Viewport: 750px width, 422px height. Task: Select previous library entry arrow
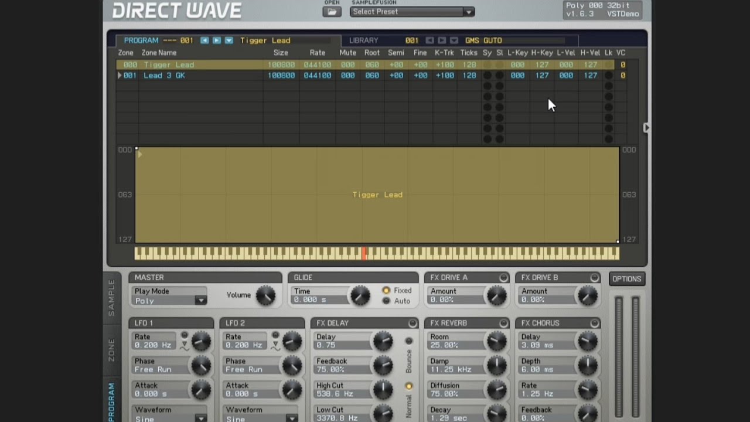click(429, 40)
